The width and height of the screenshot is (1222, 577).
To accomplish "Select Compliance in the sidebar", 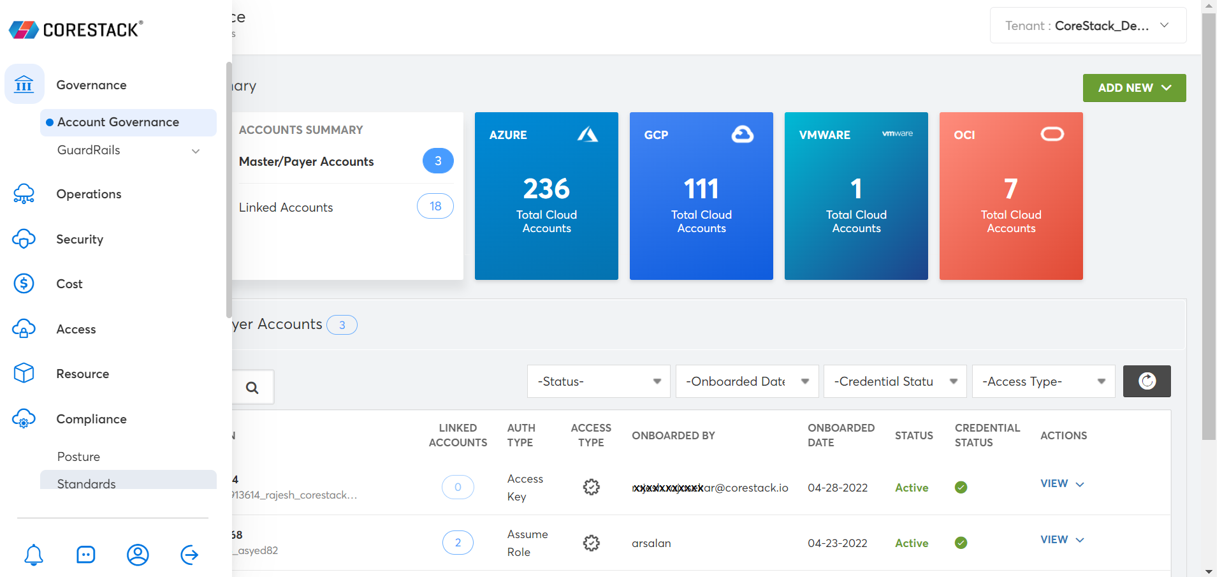I will (x=91, y=419).
